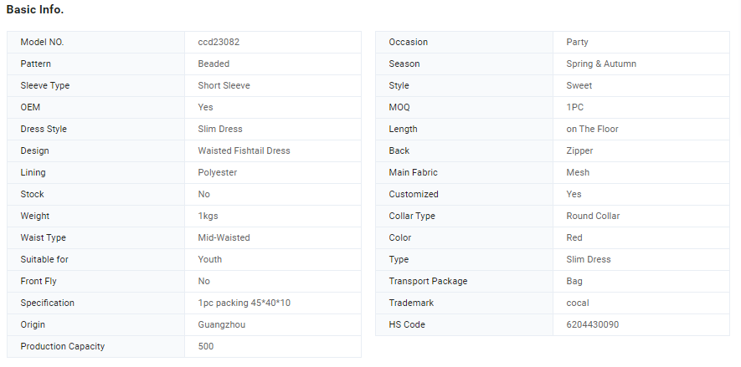Select the Production Capacity 500 value
741x367 pixels.
206,346
